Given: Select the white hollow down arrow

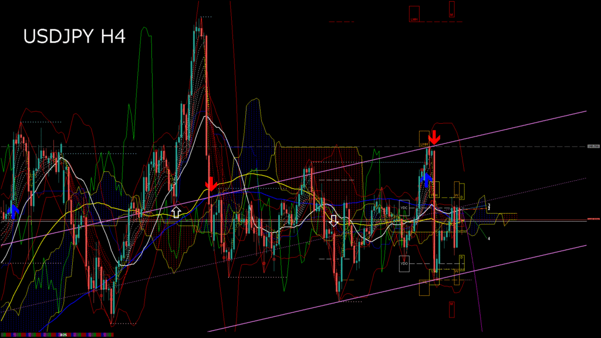Looking at the screenshot, I should [334, 220].
